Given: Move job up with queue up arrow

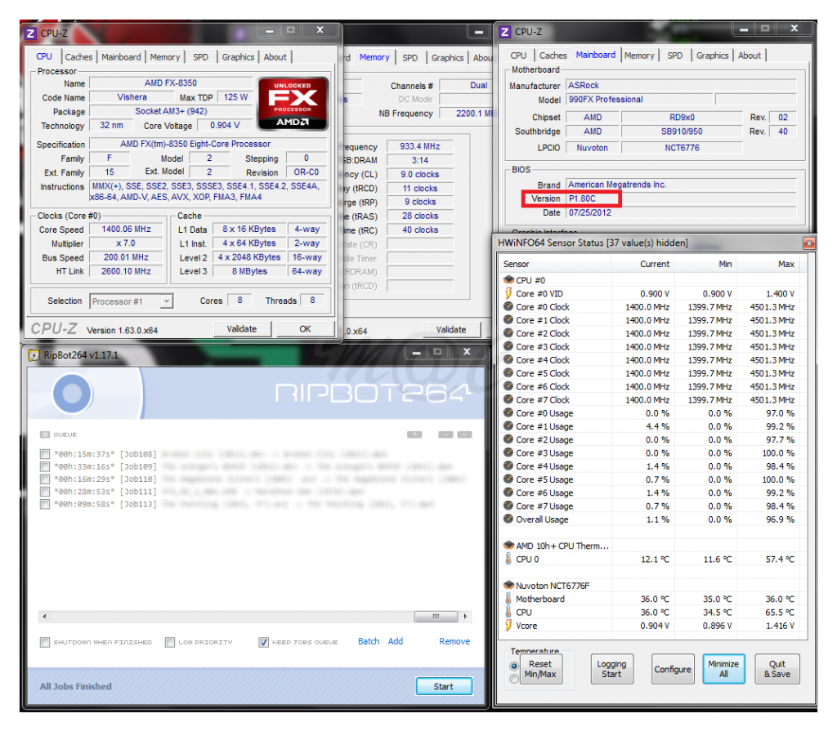Looking at the screenshot, I should click(x=445, y=435).
